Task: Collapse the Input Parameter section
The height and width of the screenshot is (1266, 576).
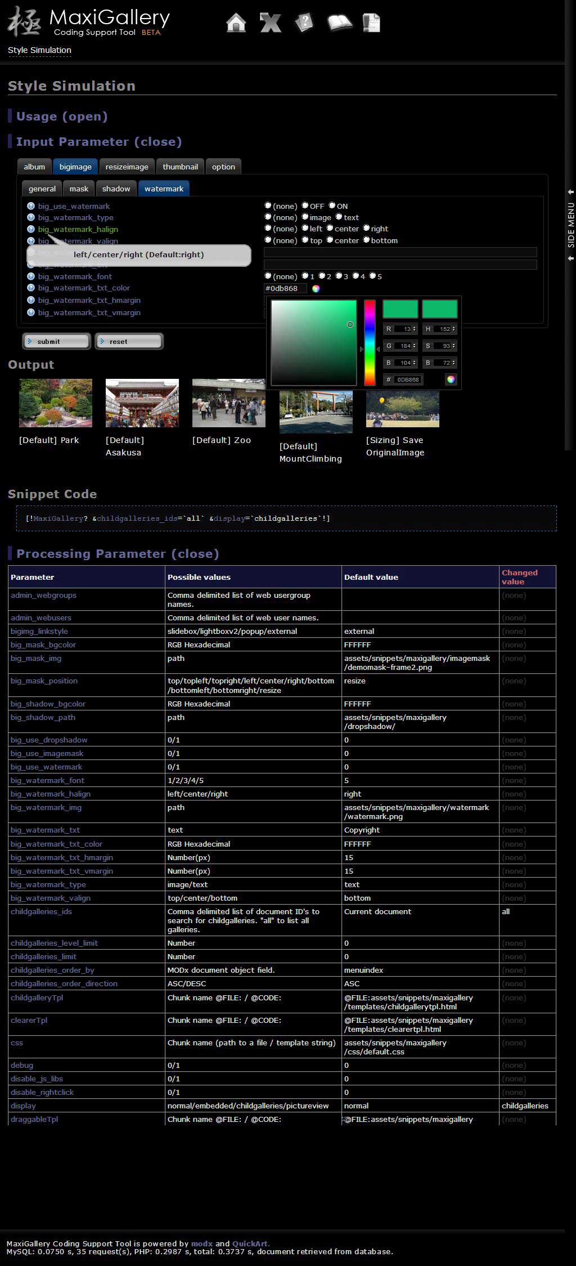Action: pyautogui.click(x=99, y=142)
